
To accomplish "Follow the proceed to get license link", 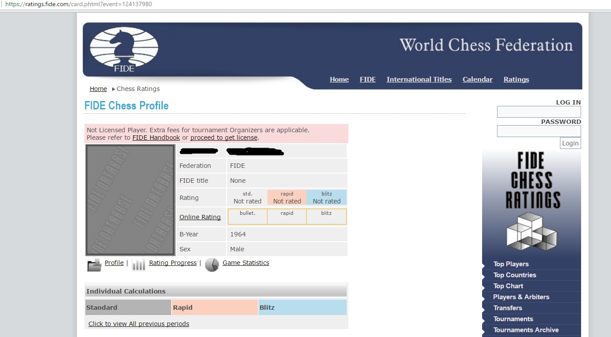I will 224,138.
